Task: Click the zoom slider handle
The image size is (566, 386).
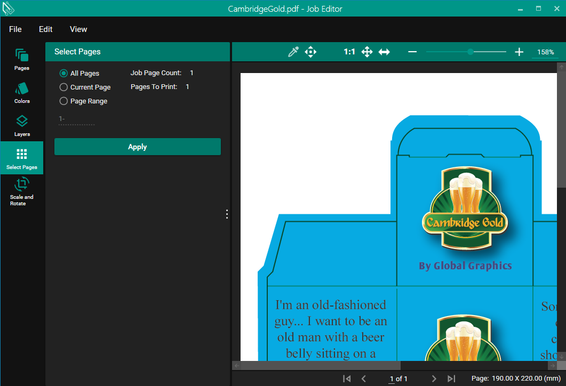Action: (x=471, y=52)
